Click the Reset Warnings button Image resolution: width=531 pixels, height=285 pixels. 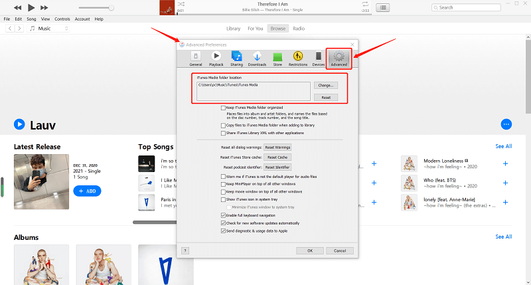tap(277, 147)
